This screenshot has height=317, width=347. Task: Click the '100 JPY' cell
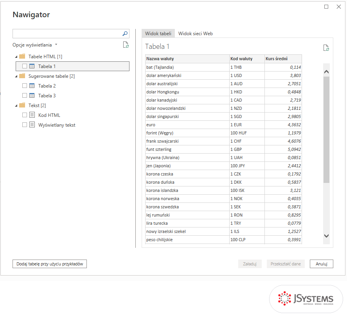pos(247,166)
